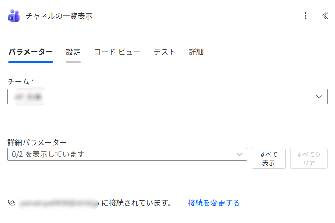Select the テスト tab
Viewport: 335px width, 223px height.
click(165, 52)
